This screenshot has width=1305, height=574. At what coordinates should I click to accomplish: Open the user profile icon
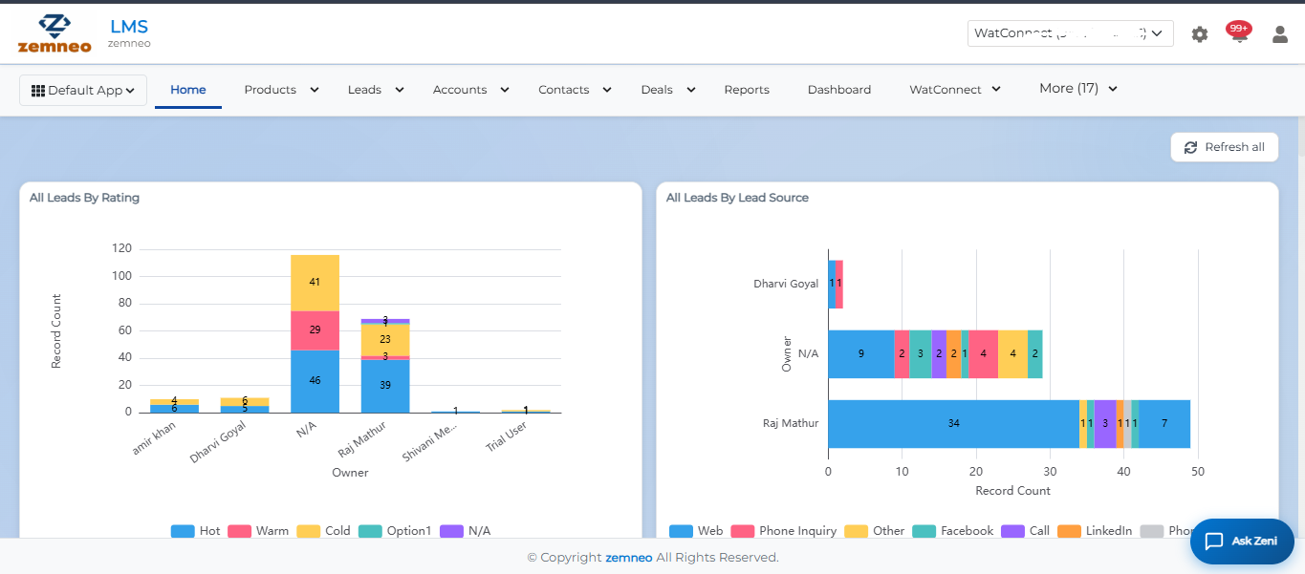click(1279, 34)
